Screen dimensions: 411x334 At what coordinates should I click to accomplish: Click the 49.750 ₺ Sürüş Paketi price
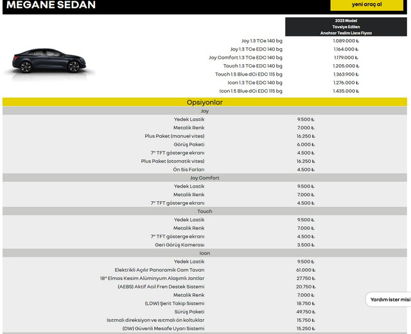click(306, 312)
